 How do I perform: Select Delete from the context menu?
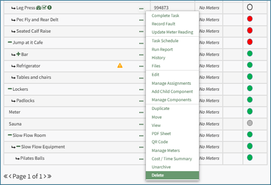(158, 175)
